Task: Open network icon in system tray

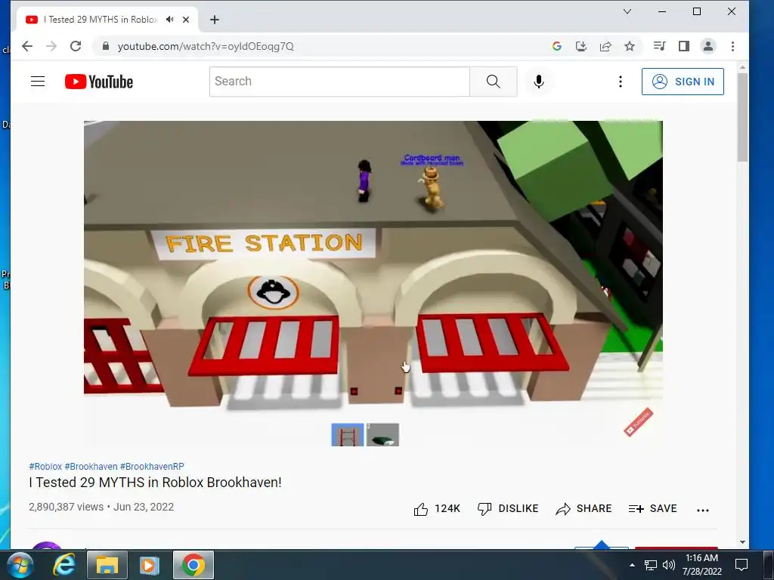Action: point(651,565)
